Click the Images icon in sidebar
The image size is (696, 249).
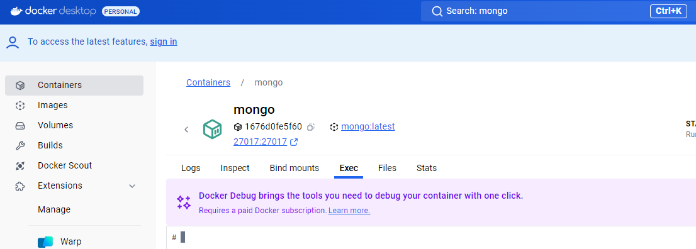click(x=20, y=106)
